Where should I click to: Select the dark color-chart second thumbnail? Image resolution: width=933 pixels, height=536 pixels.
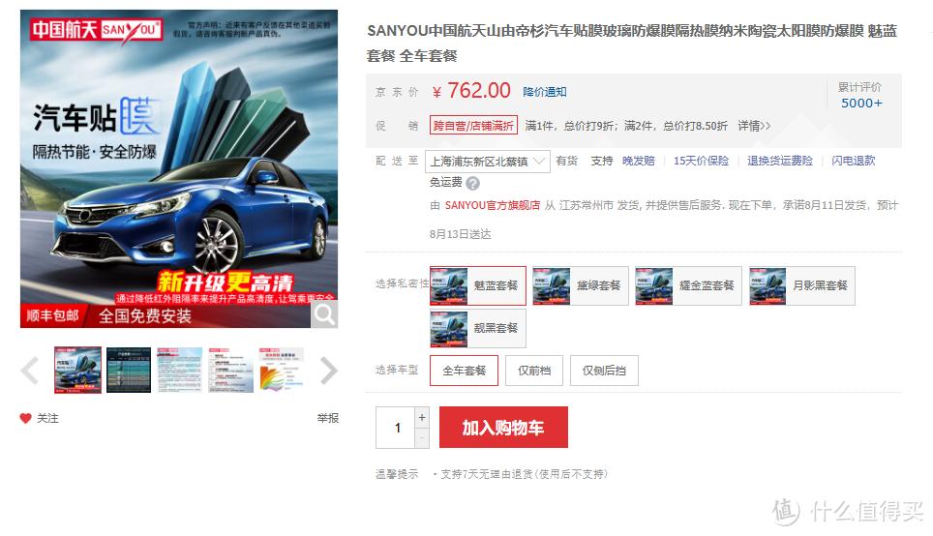click(x=129, y=370)
